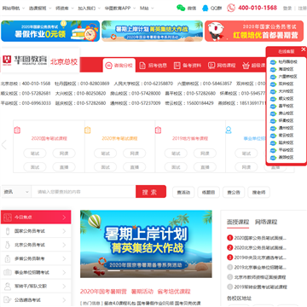307x307 pixels.
Task: Open the 资讯 search category dropdown
Action: pos(16,192)
